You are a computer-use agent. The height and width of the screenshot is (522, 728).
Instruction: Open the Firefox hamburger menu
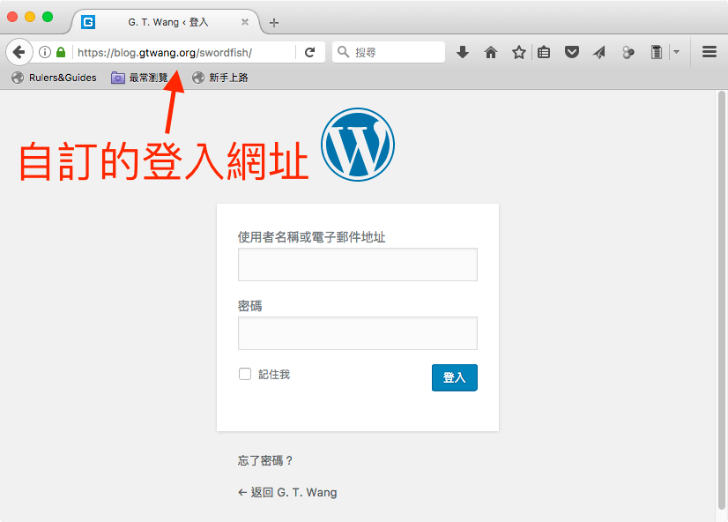(x=709, y=51)
